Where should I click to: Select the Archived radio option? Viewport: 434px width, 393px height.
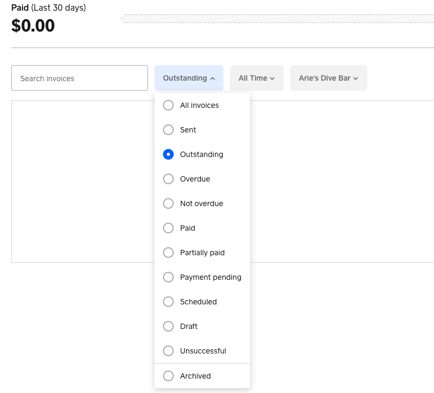click(x=168, y=376)
